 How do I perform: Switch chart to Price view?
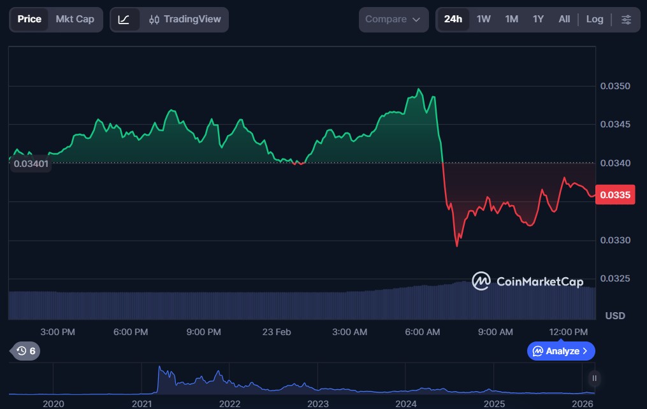29,19
